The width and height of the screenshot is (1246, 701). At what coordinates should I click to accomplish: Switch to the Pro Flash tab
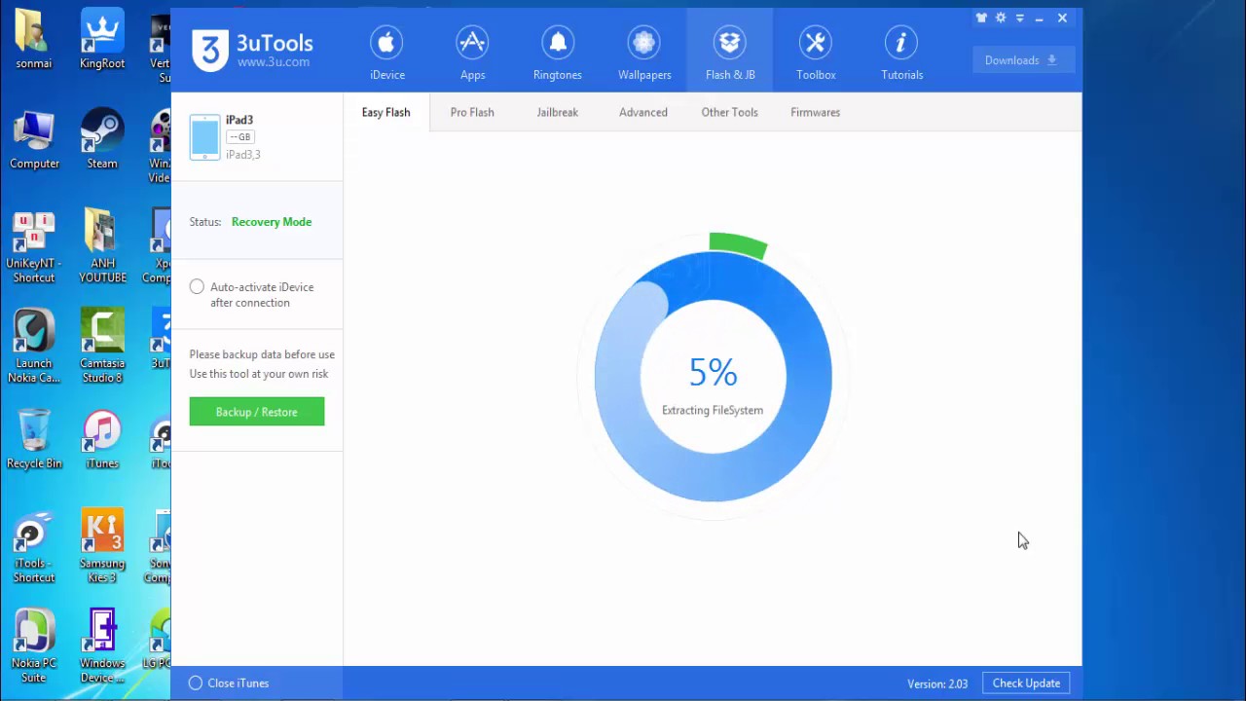click(x=472, y=112)
